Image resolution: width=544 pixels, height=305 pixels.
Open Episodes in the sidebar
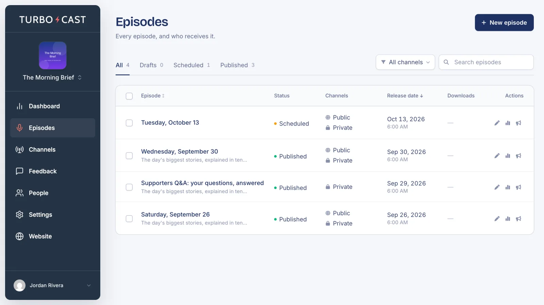53,128
